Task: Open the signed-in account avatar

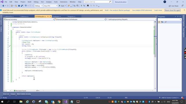Action: [x=165, y=2]
